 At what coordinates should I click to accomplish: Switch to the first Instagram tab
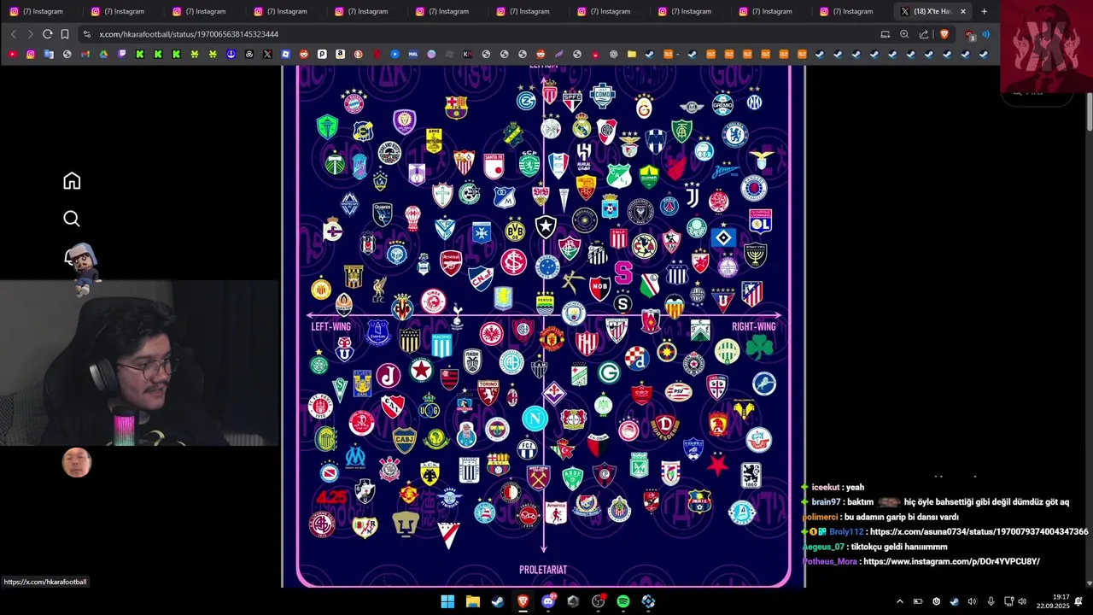42,11
